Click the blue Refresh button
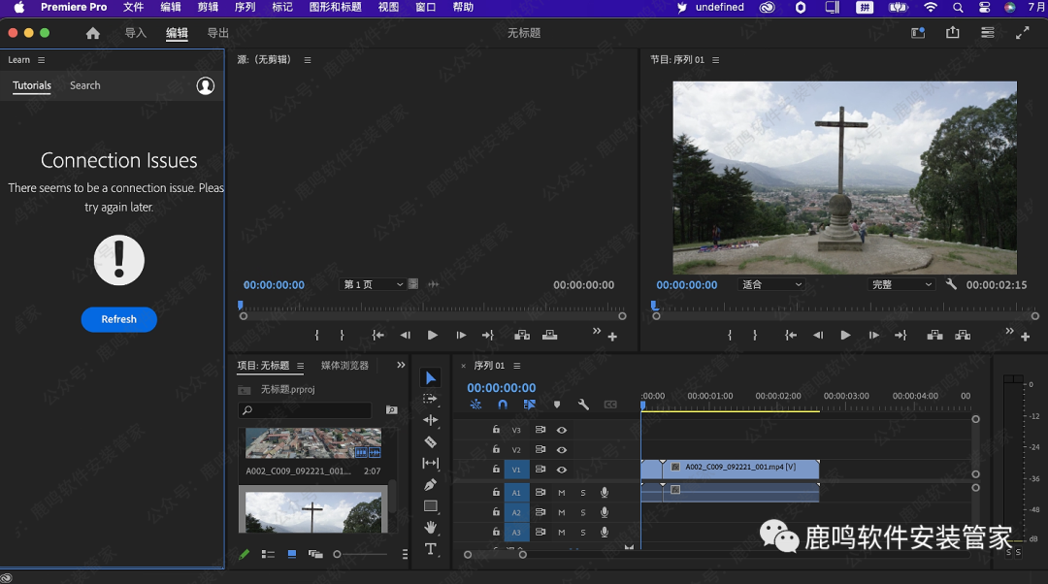The image size is (1048, 584). tap(118, 319)
